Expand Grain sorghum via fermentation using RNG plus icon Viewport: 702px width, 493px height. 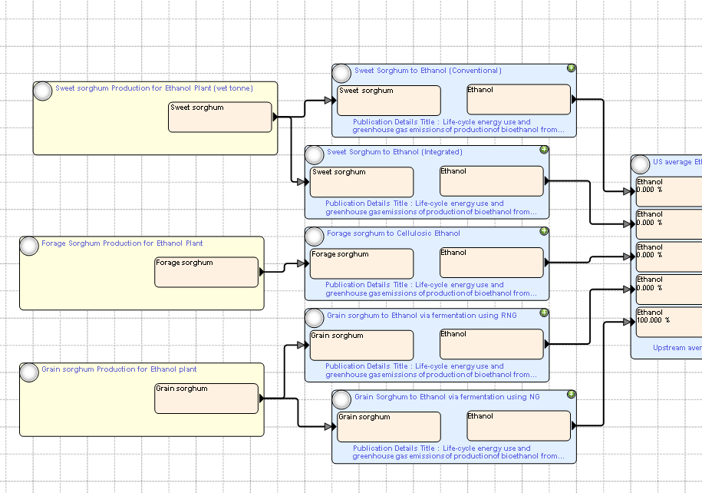543,313
